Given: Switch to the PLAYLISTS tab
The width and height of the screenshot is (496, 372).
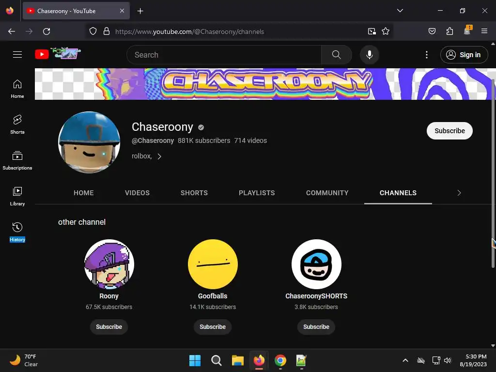Looking at the screenshot, I should 257,193.
